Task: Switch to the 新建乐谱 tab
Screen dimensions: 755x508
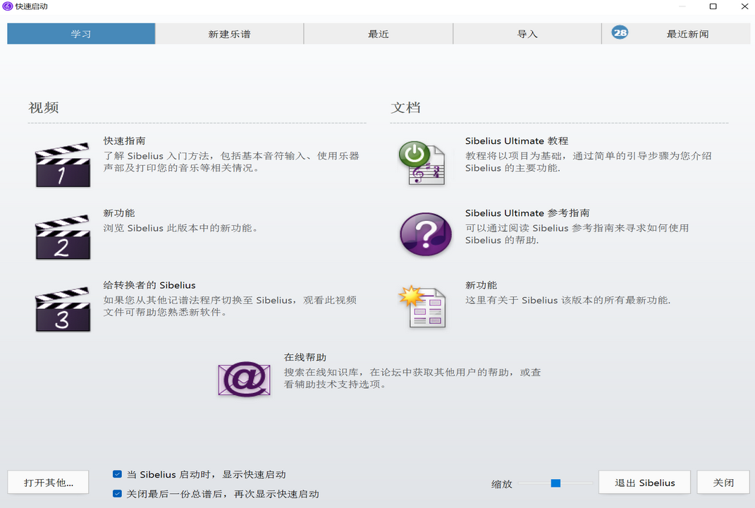Action: click(x=229, y=34)
